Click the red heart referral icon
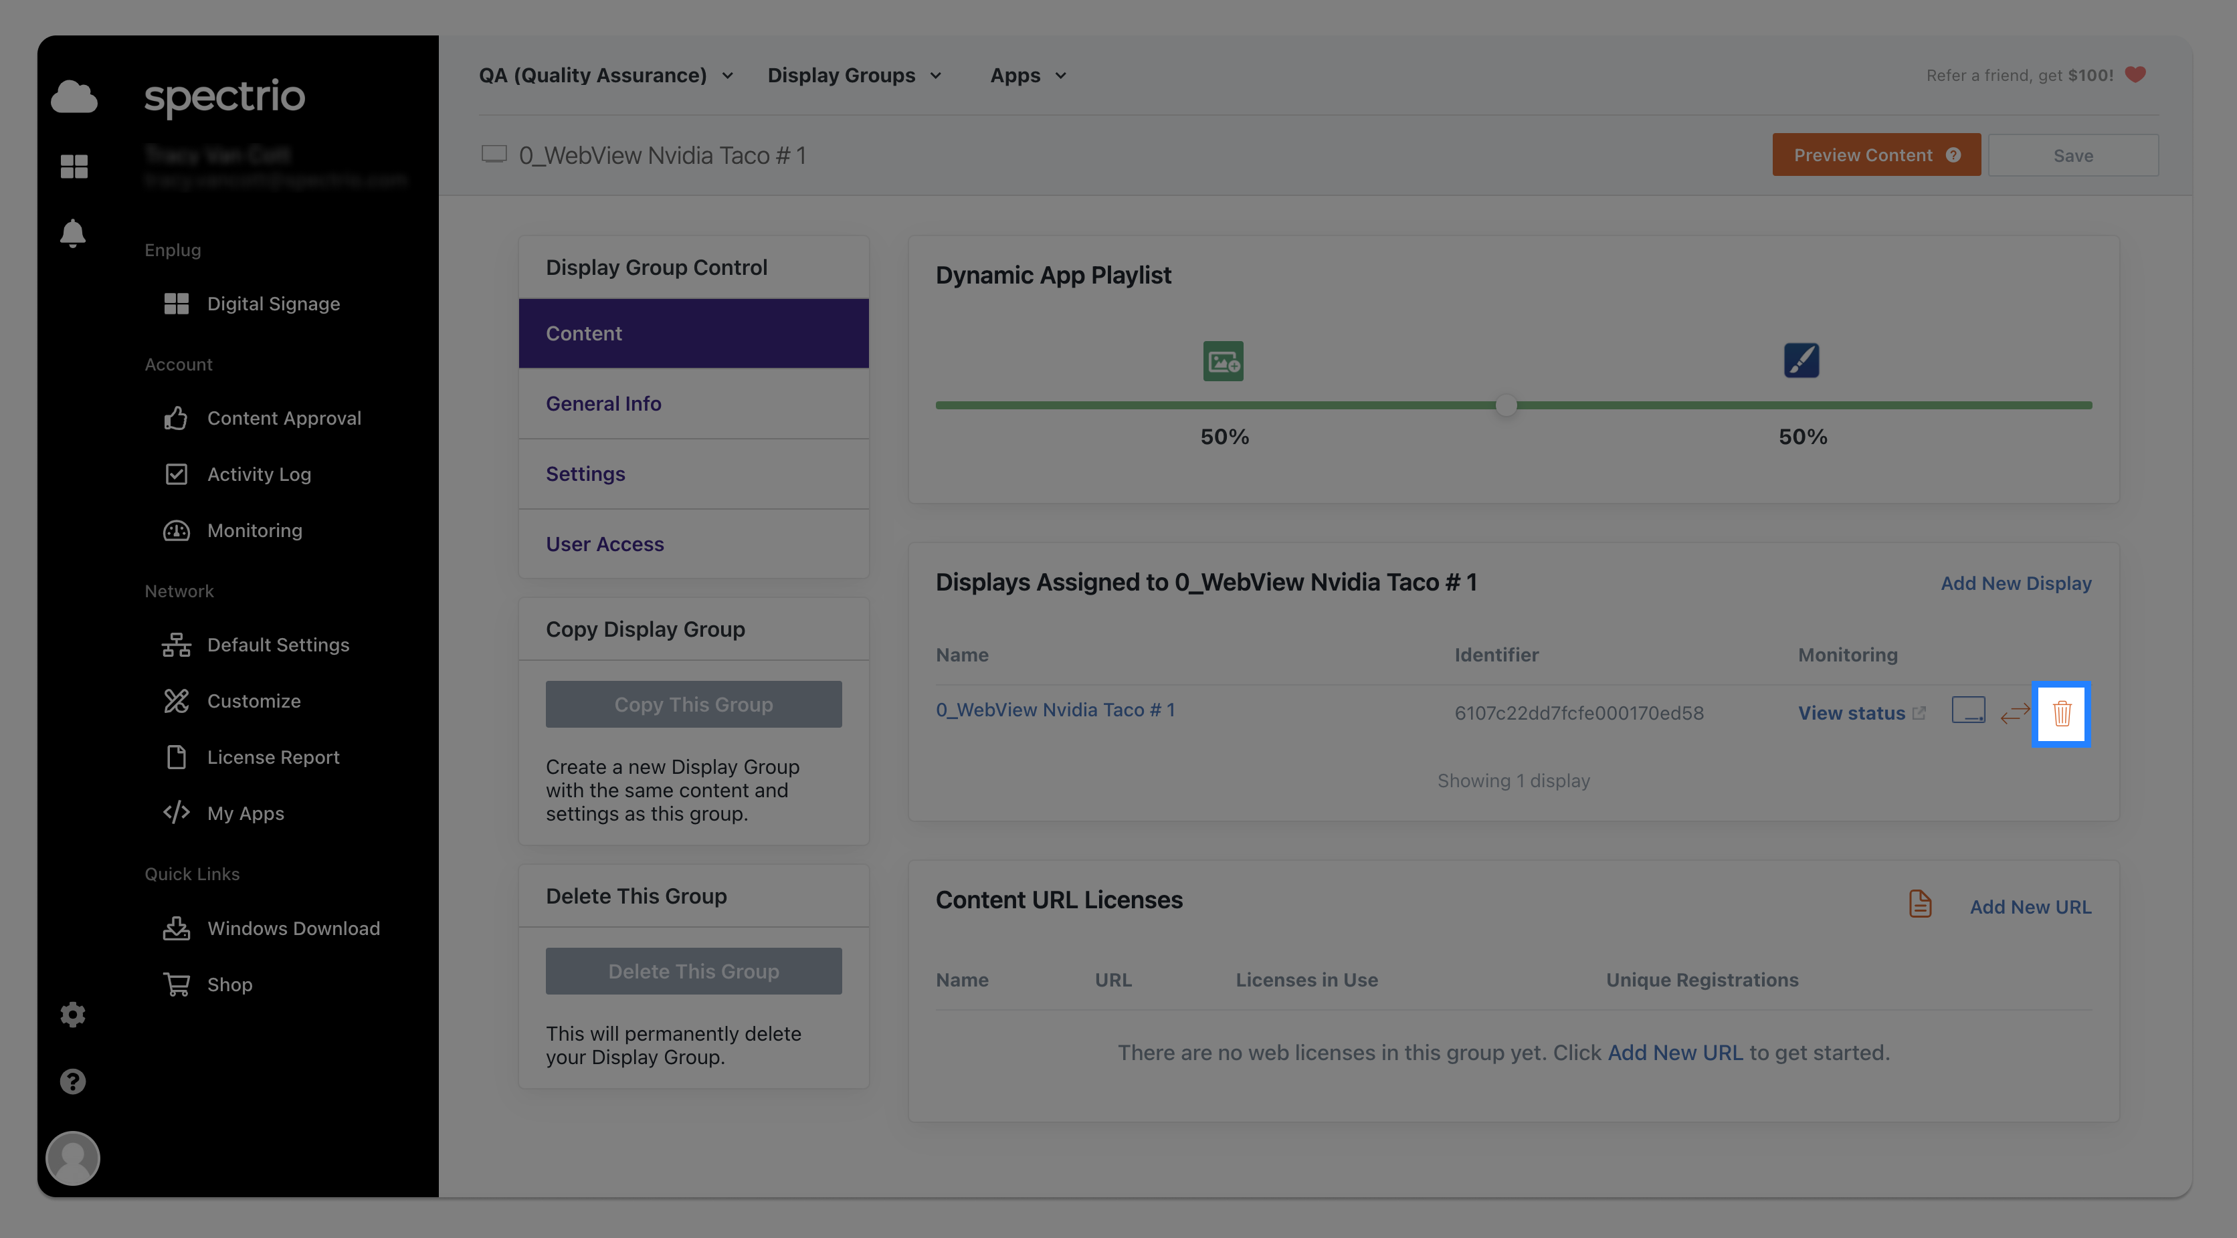 click(2135, 75)
